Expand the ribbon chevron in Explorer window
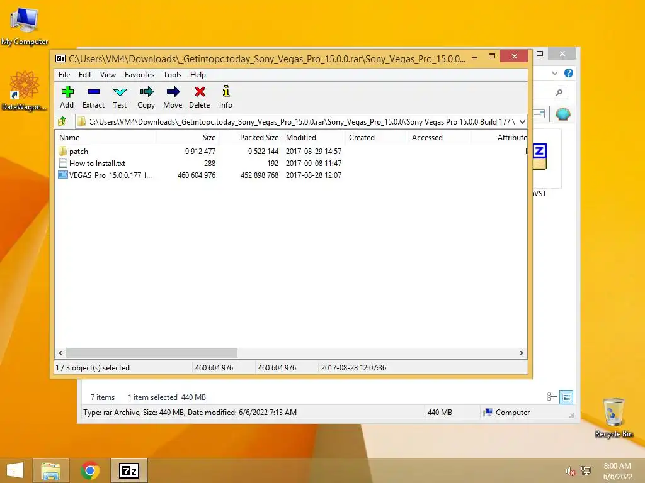Screen dimensions: 645x483 [554, 73]
